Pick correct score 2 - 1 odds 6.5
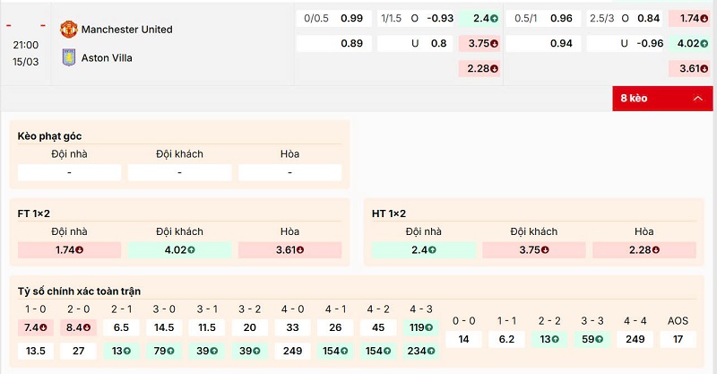 (x=122, y=328)
